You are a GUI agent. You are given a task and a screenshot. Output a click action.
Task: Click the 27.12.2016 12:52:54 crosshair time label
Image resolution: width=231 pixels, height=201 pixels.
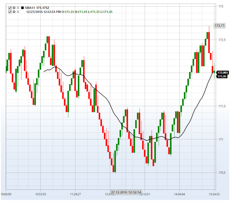[x=126, y=193]
